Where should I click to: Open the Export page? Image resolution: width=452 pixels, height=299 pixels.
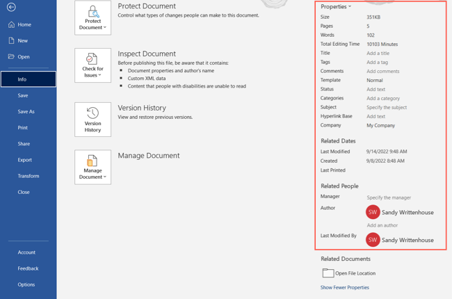coord(25,160)
